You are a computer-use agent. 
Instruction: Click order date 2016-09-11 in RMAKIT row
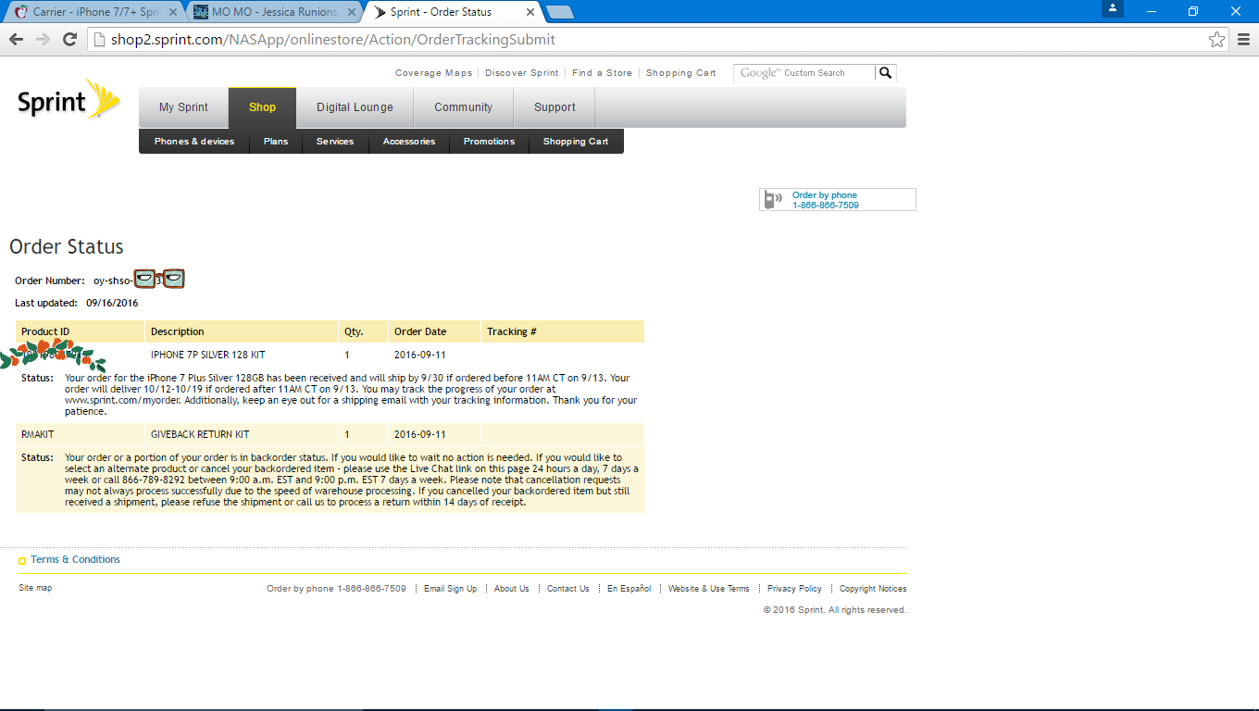[x=420, y=434]
